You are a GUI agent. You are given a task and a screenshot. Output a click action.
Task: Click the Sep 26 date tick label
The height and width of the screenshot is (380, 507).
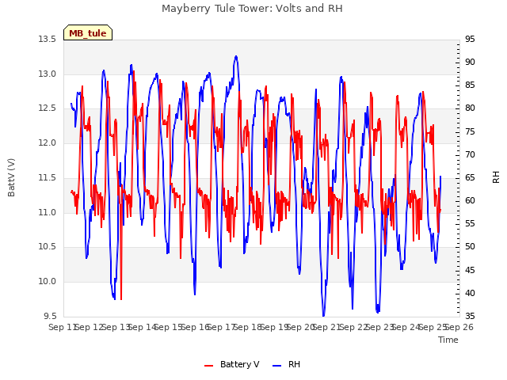459,327
